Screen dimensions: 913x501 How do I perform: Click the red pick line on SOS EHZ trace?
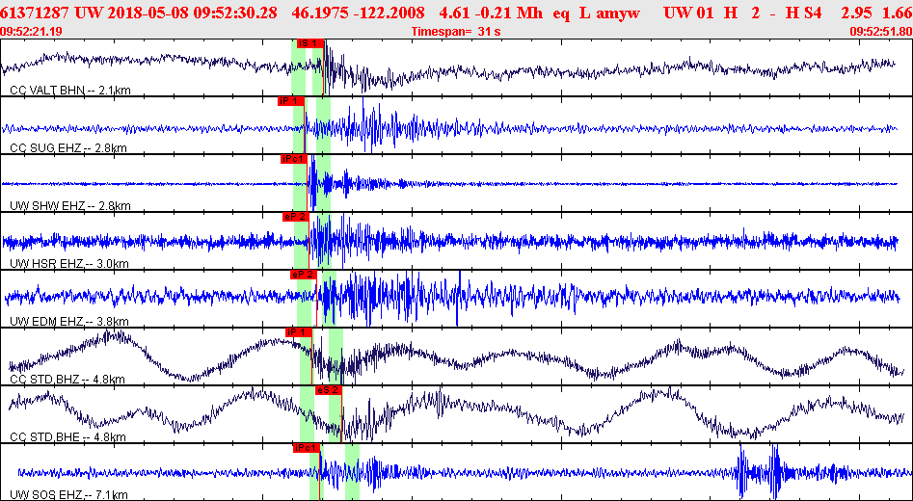click(x=320, y=476)
